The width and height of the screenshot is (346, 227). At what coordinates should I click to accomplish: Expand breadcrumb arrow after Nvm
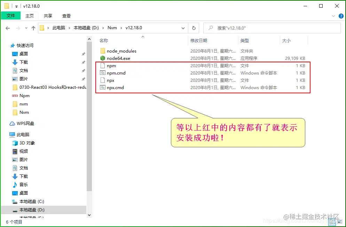pyautogui.click(x=121, y=28)
